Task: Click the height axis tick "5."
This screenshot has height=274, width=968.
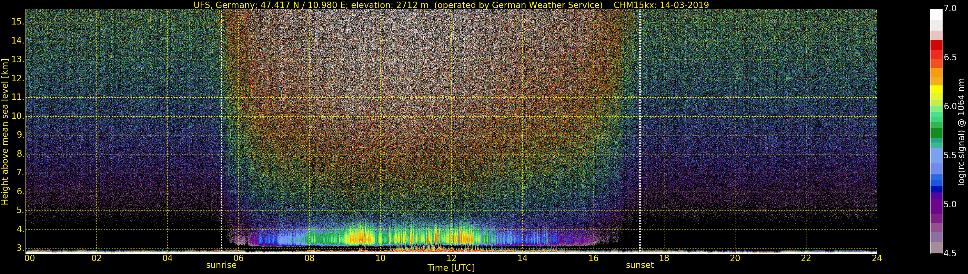Action: tap(20, 210)
